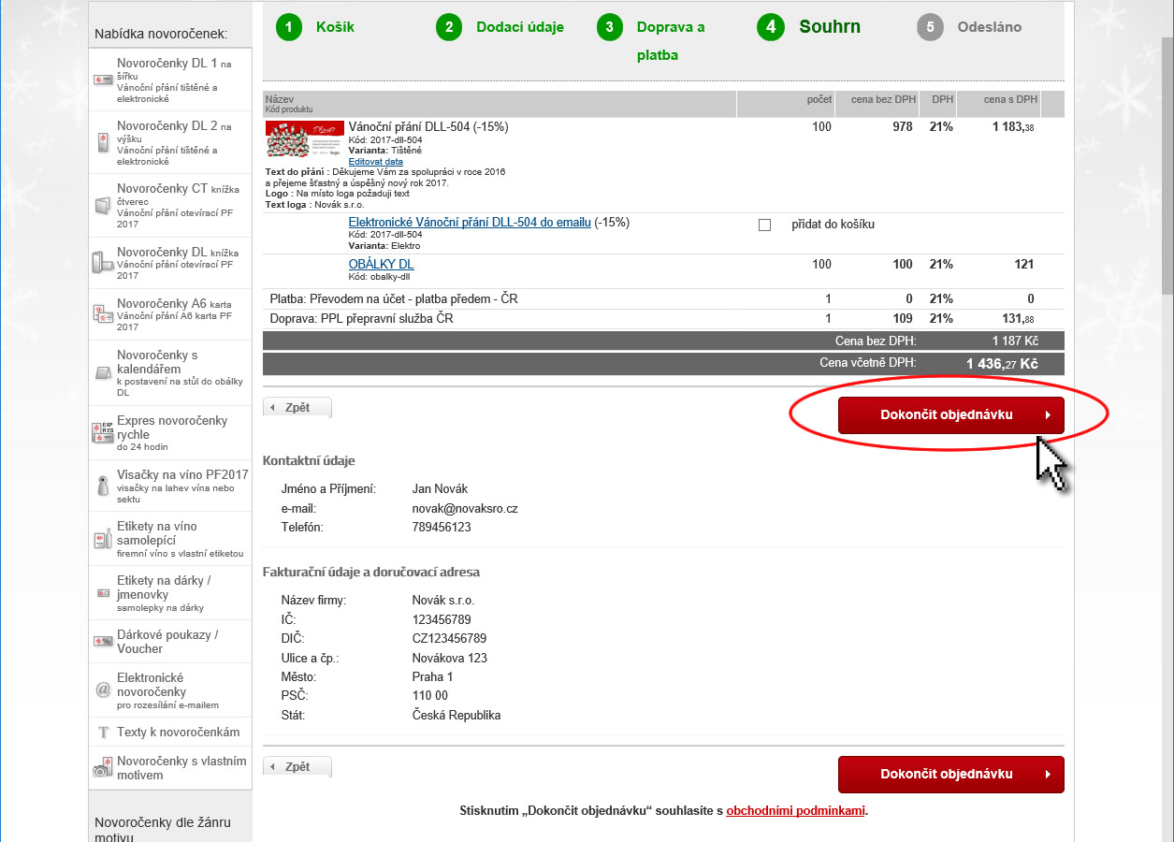This screenshot has height=842, width=1174.
Task: Click the Novoročenky s kalendářem icon
Action: tap(103, 373)
